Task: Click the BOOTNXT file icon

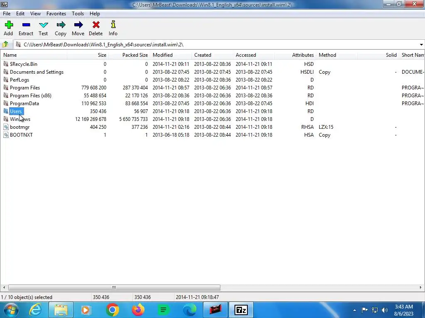Action: pyautogui.click(x=6, y=135)
